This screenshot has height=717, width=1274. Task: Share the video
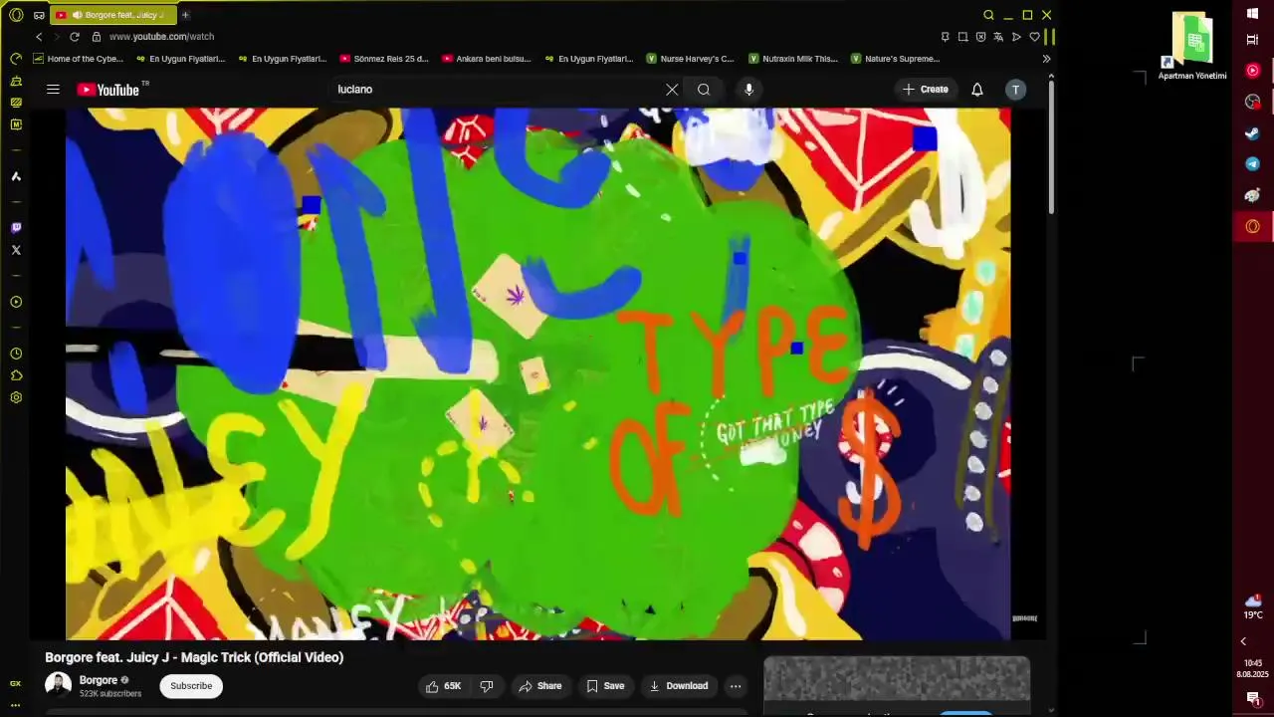pyautogui.click(x=540, y=686)
